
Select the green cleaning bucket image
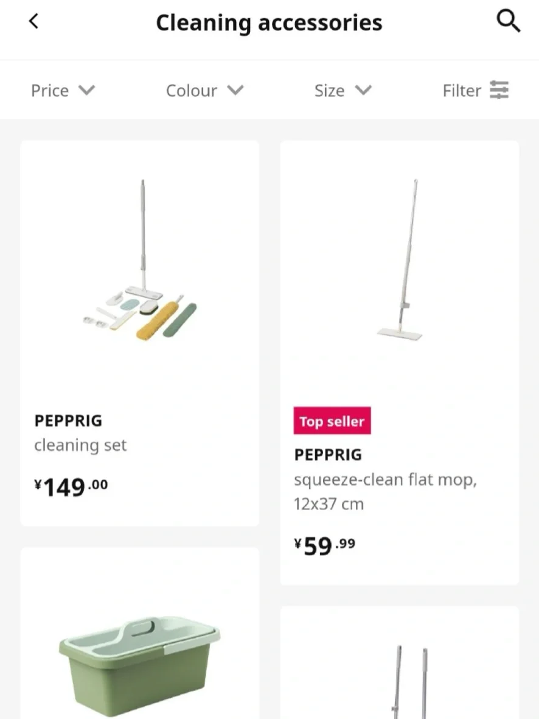pyautogui.click(x=140, y=664)
